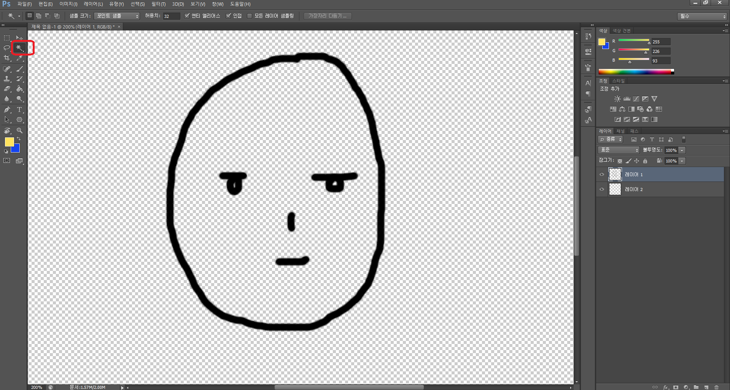Screen dimensions: 730x390
Task: Select the Pen tool
Action: click(x=7, y=110)
